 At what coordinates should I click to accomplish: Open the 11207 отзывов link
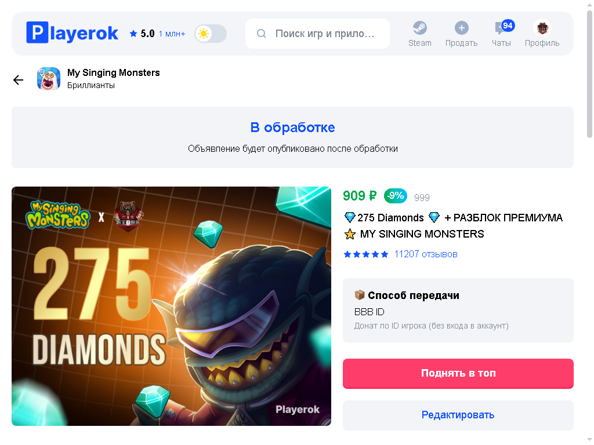426,254
